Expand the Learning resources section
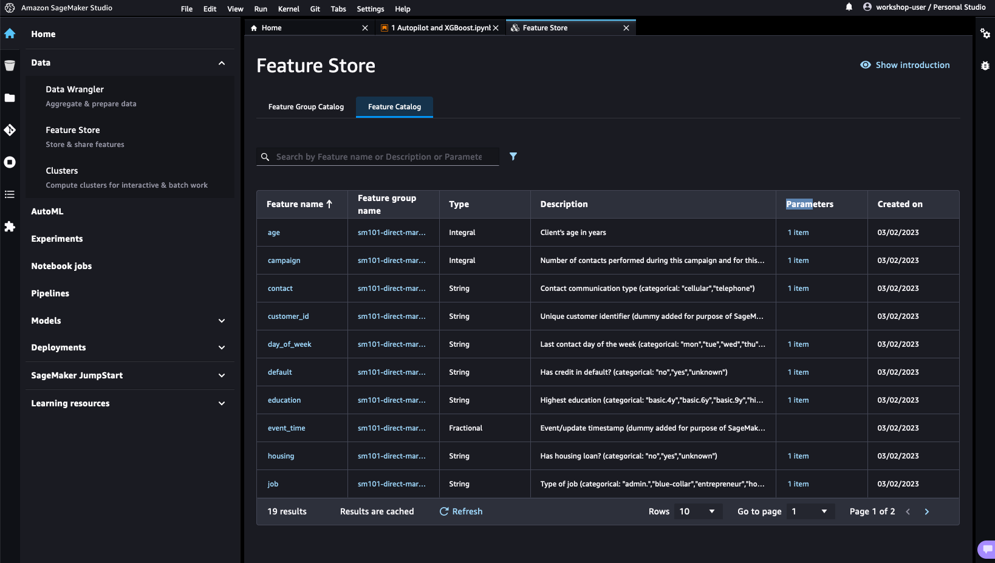The height and width of the screenshot is (563, 995). [x=222, y=403]
